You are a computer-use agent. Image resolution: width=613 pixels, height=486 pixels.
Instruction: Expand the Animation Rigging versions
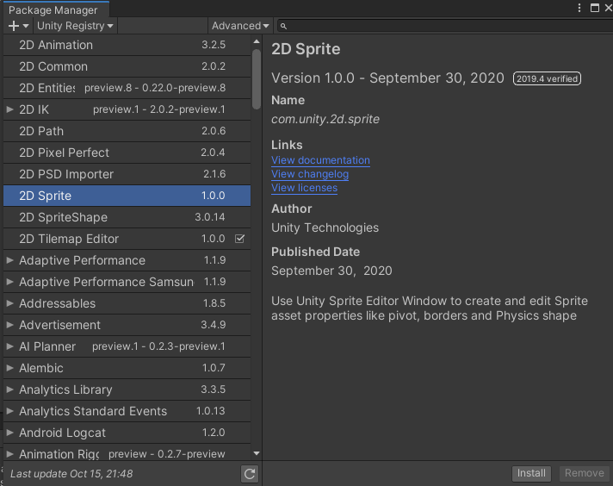[x=10, y=454]
